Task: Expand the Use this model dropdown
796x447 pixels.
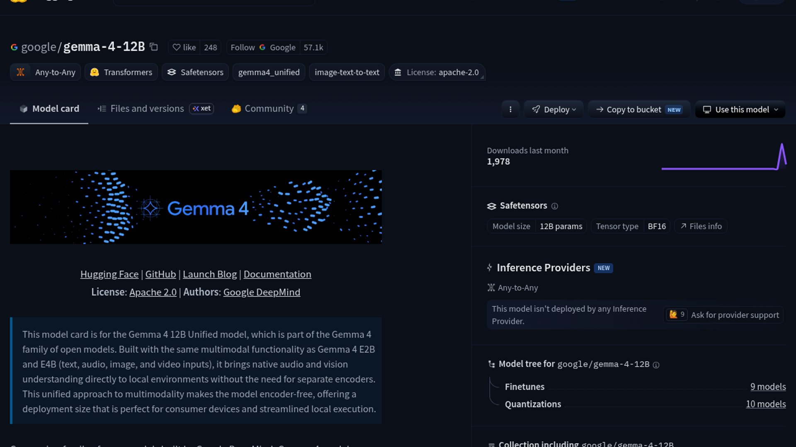Action: click(740, 110)
